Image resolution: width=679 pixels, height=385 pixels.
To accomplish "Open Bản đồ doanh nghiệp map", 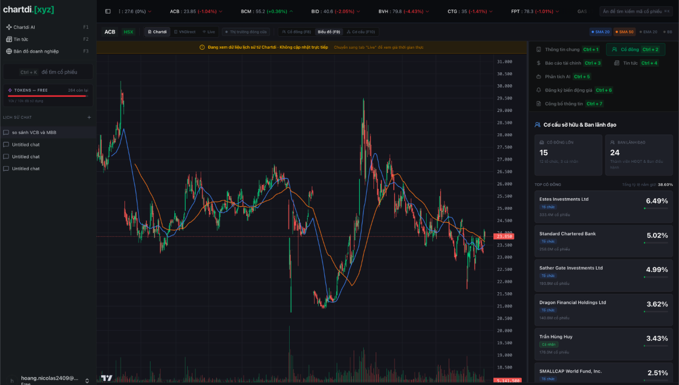I will [47, 51].
